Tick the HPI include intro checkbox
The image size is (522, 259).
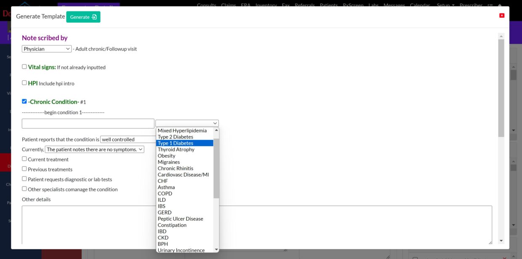click(x=24, y=83)
